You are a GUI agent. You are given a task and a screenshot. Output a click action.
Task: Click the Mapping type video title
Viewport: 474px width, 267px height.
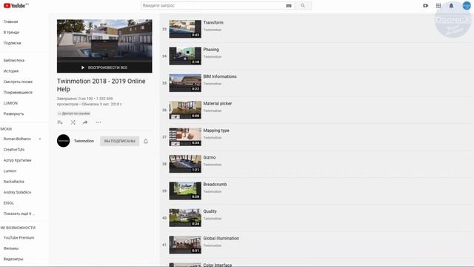pyautogui.click(x=216, y=131)
